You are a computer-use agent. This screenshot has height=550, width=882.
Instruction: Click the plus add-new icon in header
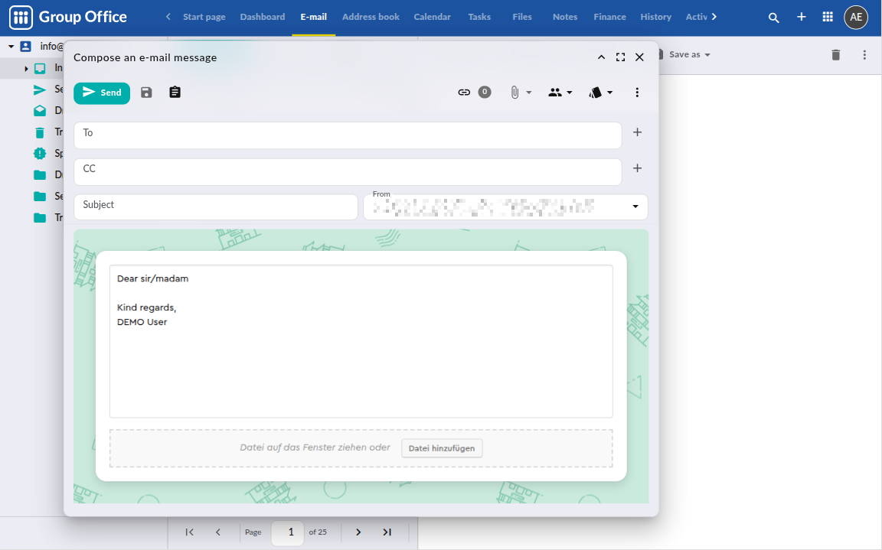802,17
